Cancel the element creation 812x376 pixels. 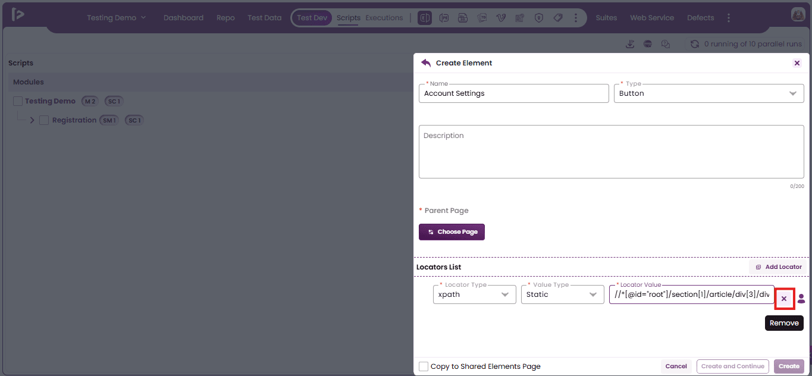[x=676, y=366]
